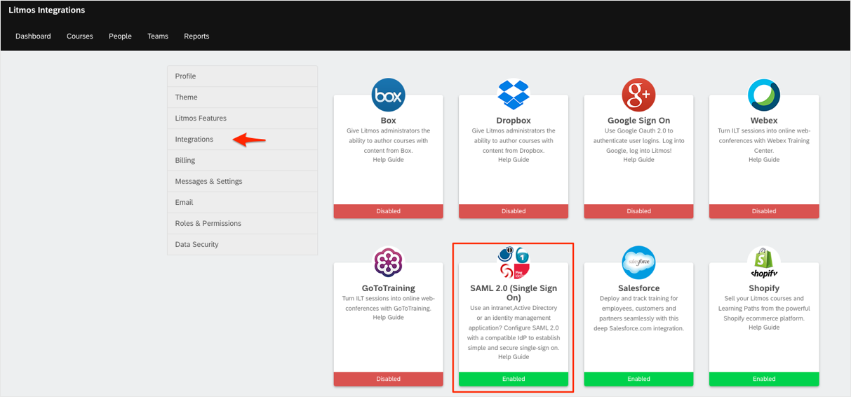Click the Box integration logo
851x397 pixels.
(388, 96)
